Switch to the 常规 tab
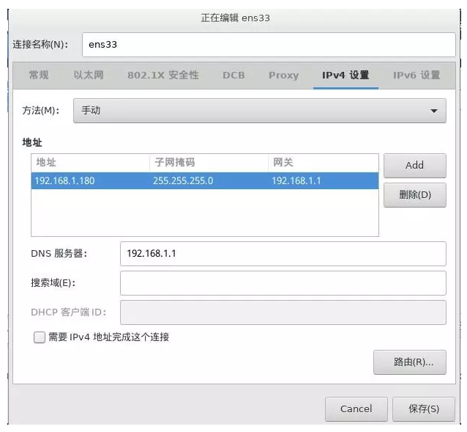Screen dimensions: 467x432 (39, 76)
